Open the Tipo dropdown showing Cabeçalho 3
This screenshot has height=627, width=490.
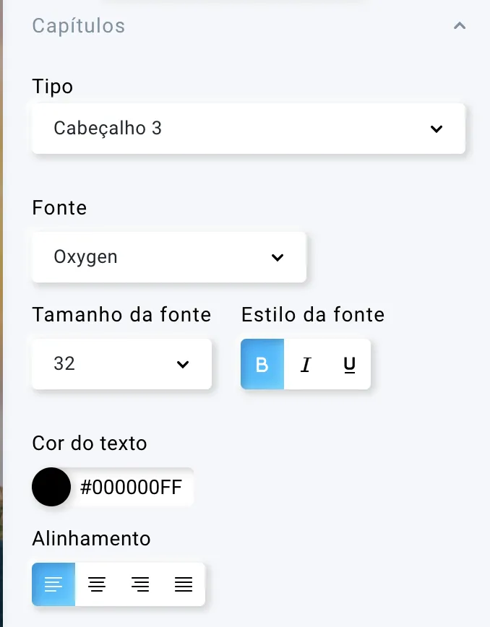249,129
